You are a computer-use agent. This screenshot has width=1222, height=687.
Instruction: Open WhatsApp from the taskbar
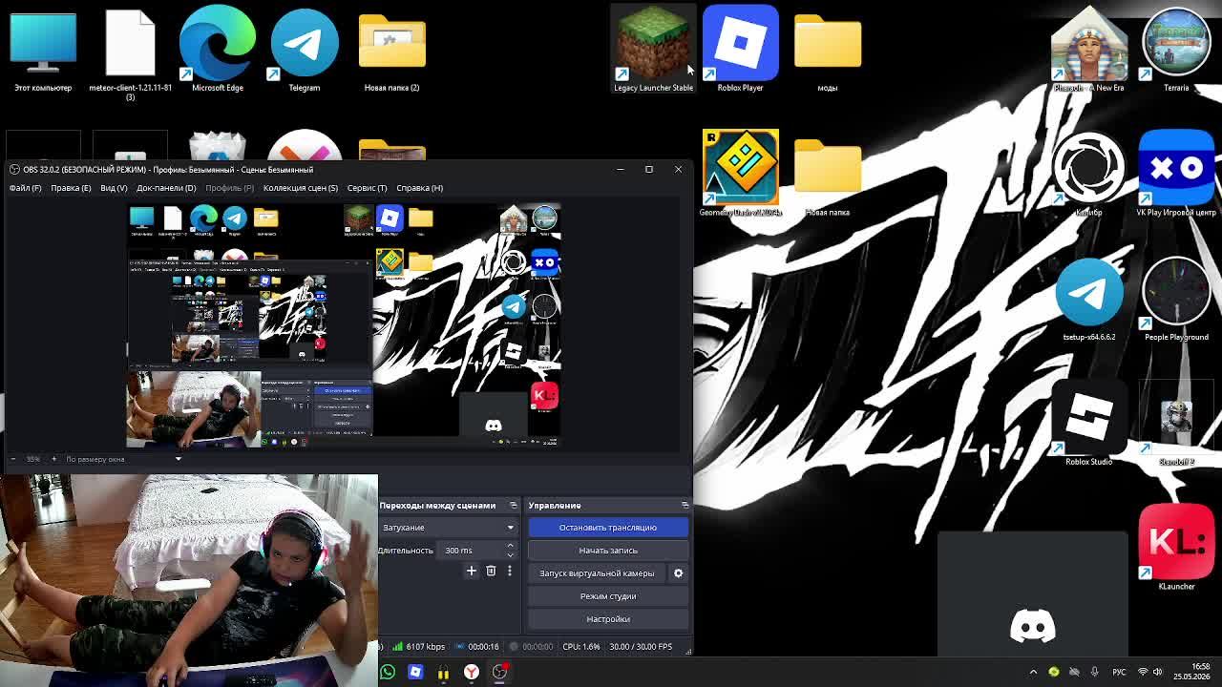coord(387,672)
